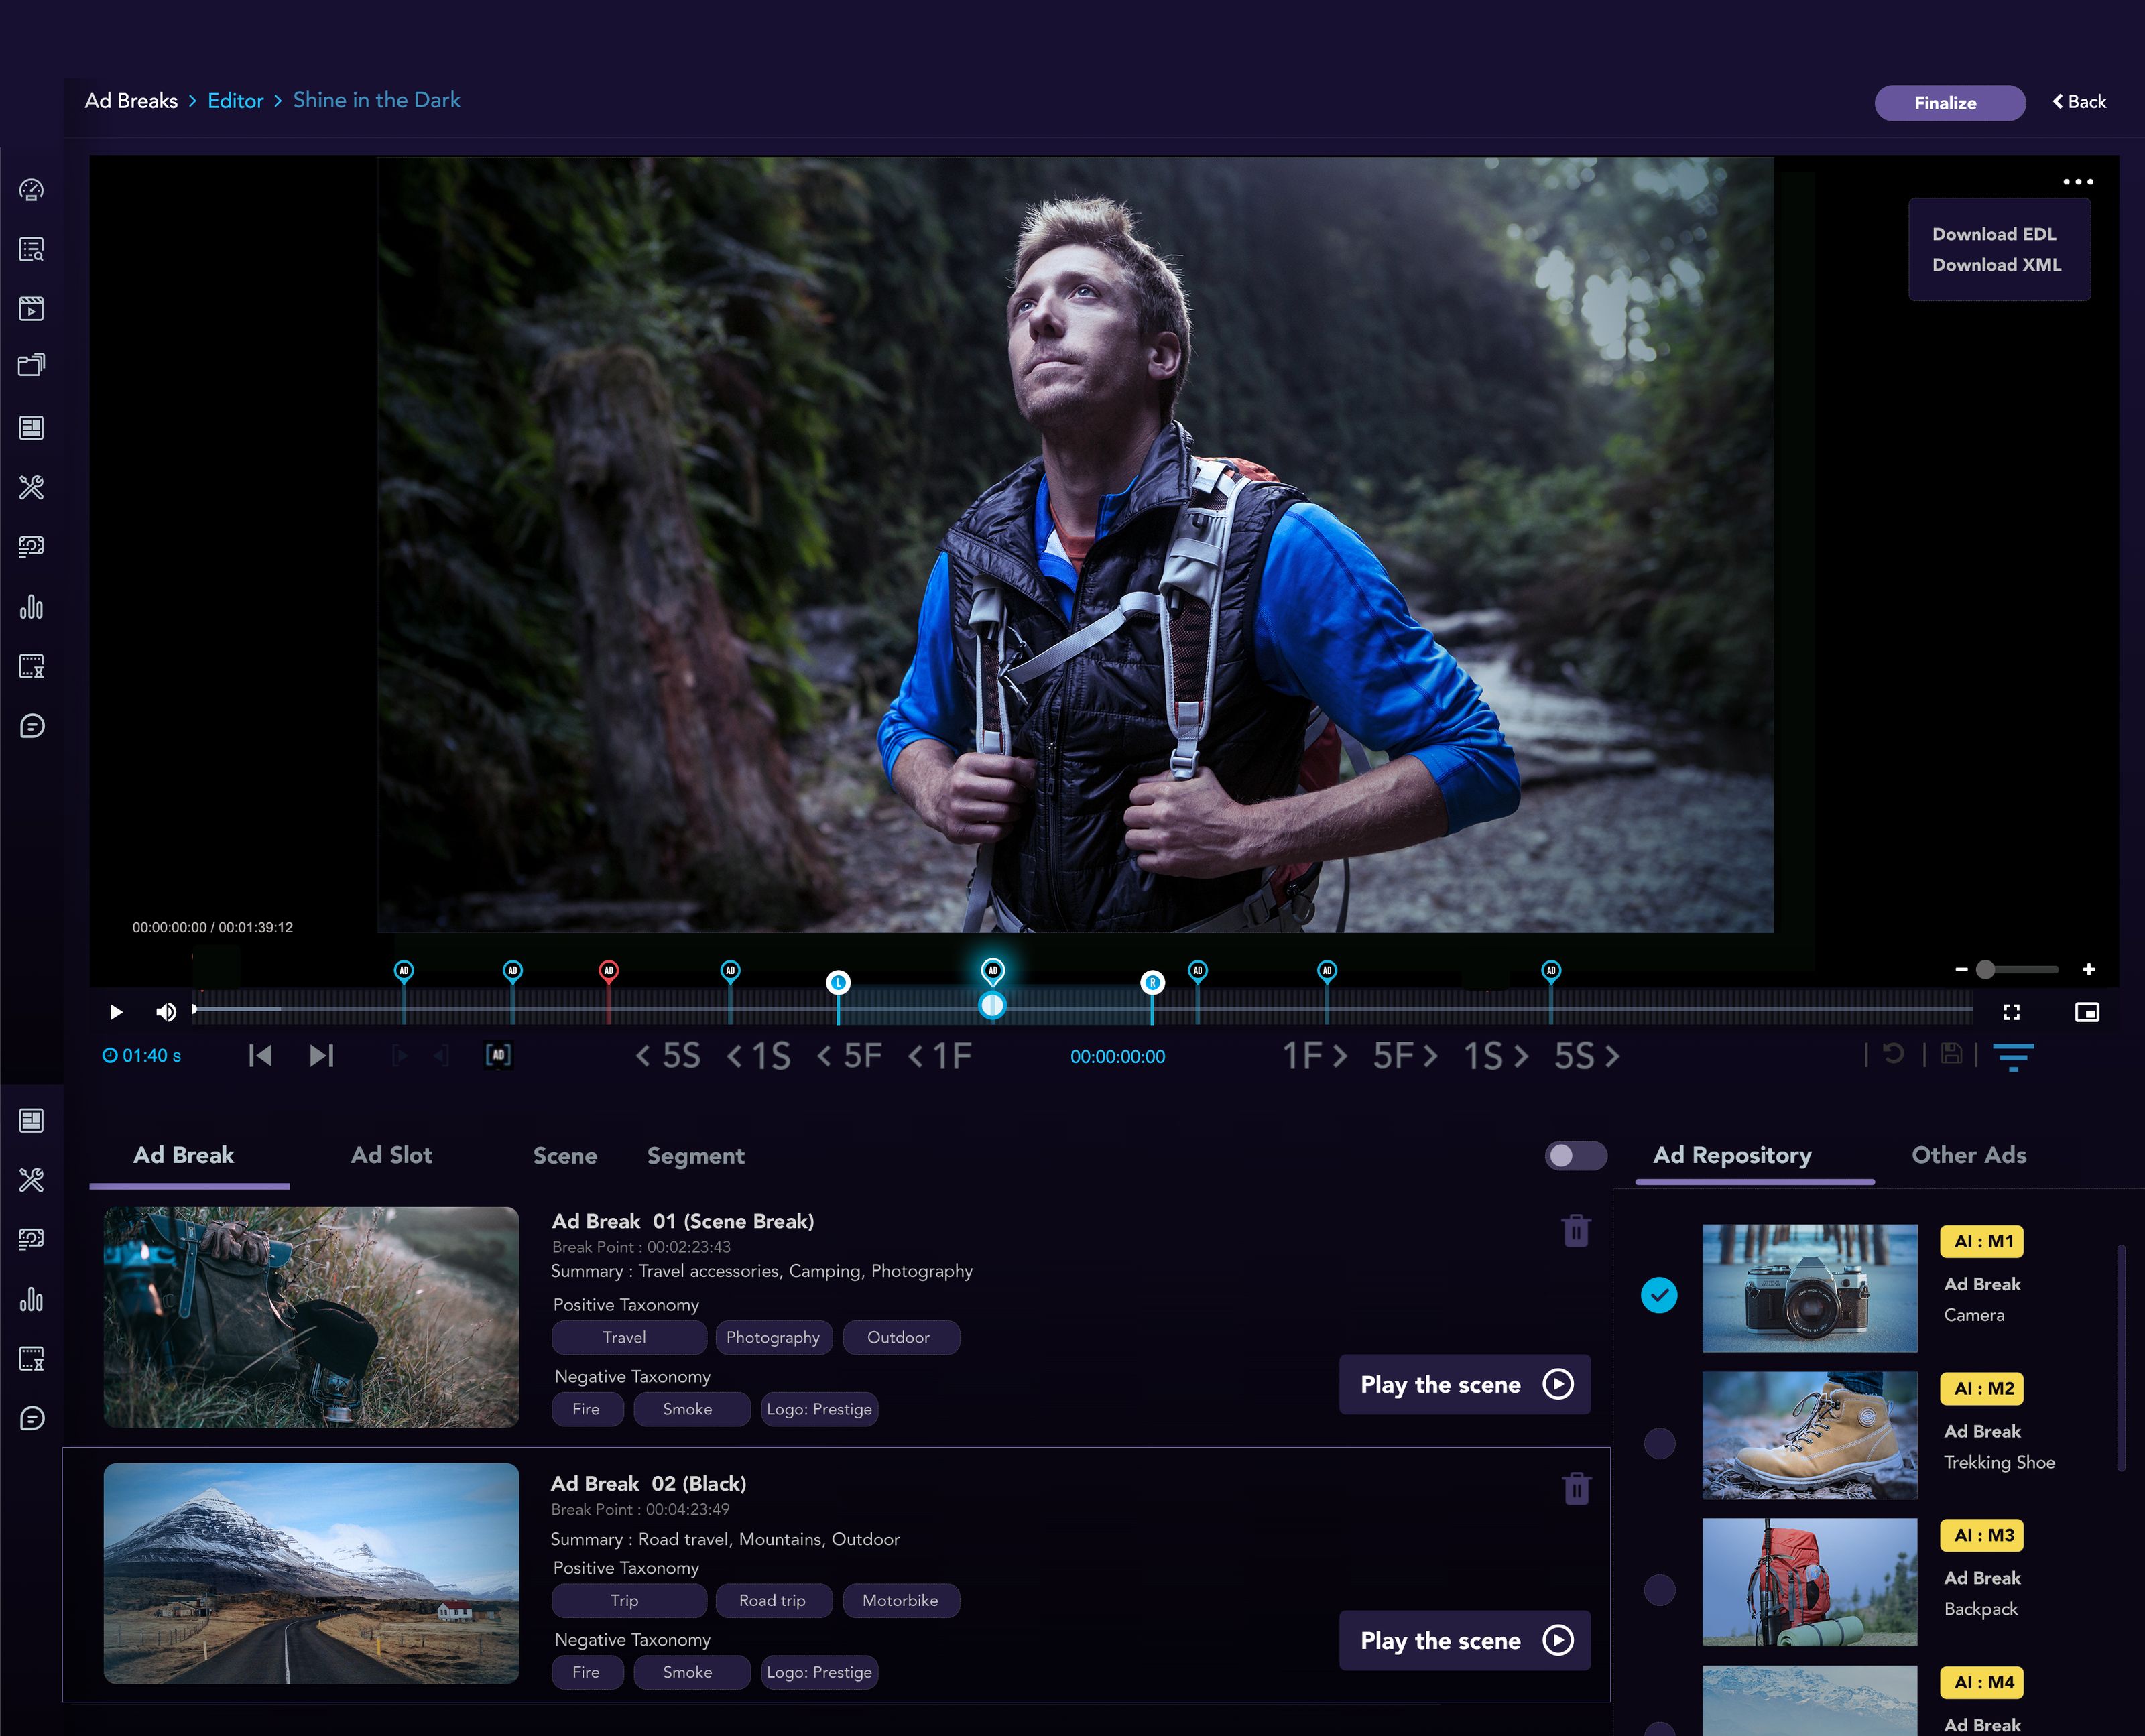
Task: Open the Other Ads tab
Action: click(1968, 1155)
